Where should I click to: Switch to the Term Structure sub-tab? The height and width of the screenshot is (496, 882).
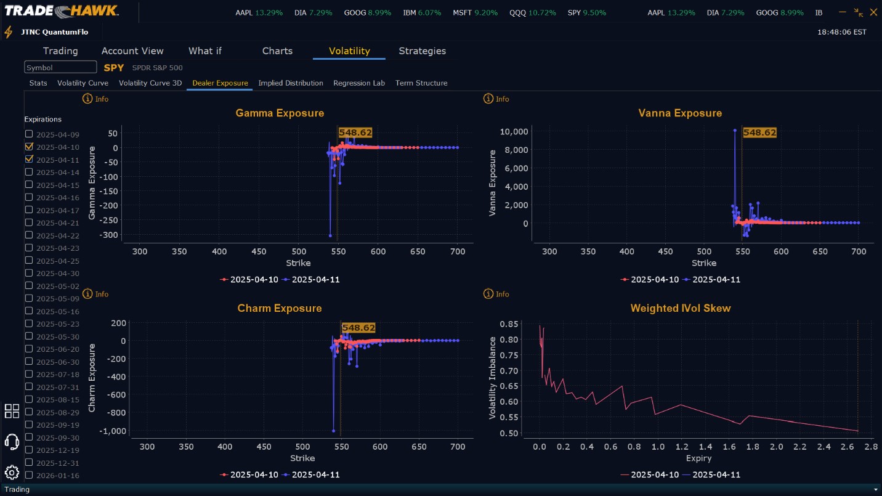tap(421, 83)
